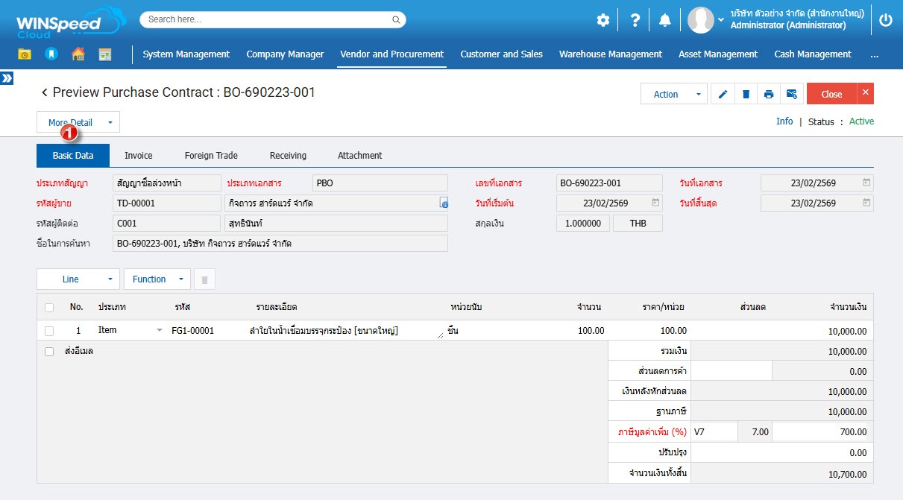Enable the ส่งอีเมล checkbox
903x500 pixels.
(49, 351)
